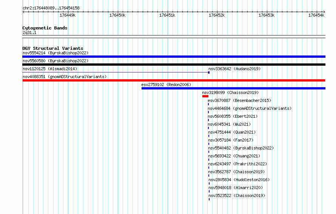Open nsv4751444 (Quan2021) variant
This screenshot has width=336, height=214.
pos(232,132)
